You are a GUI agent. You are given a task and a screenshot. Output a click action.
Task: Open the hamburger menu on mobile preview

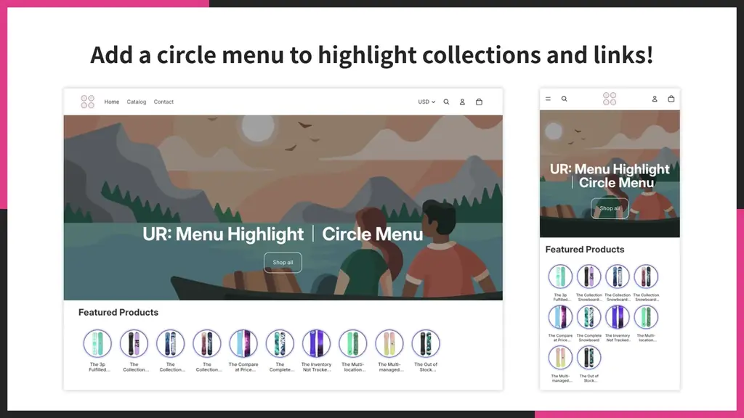point(549,98)
